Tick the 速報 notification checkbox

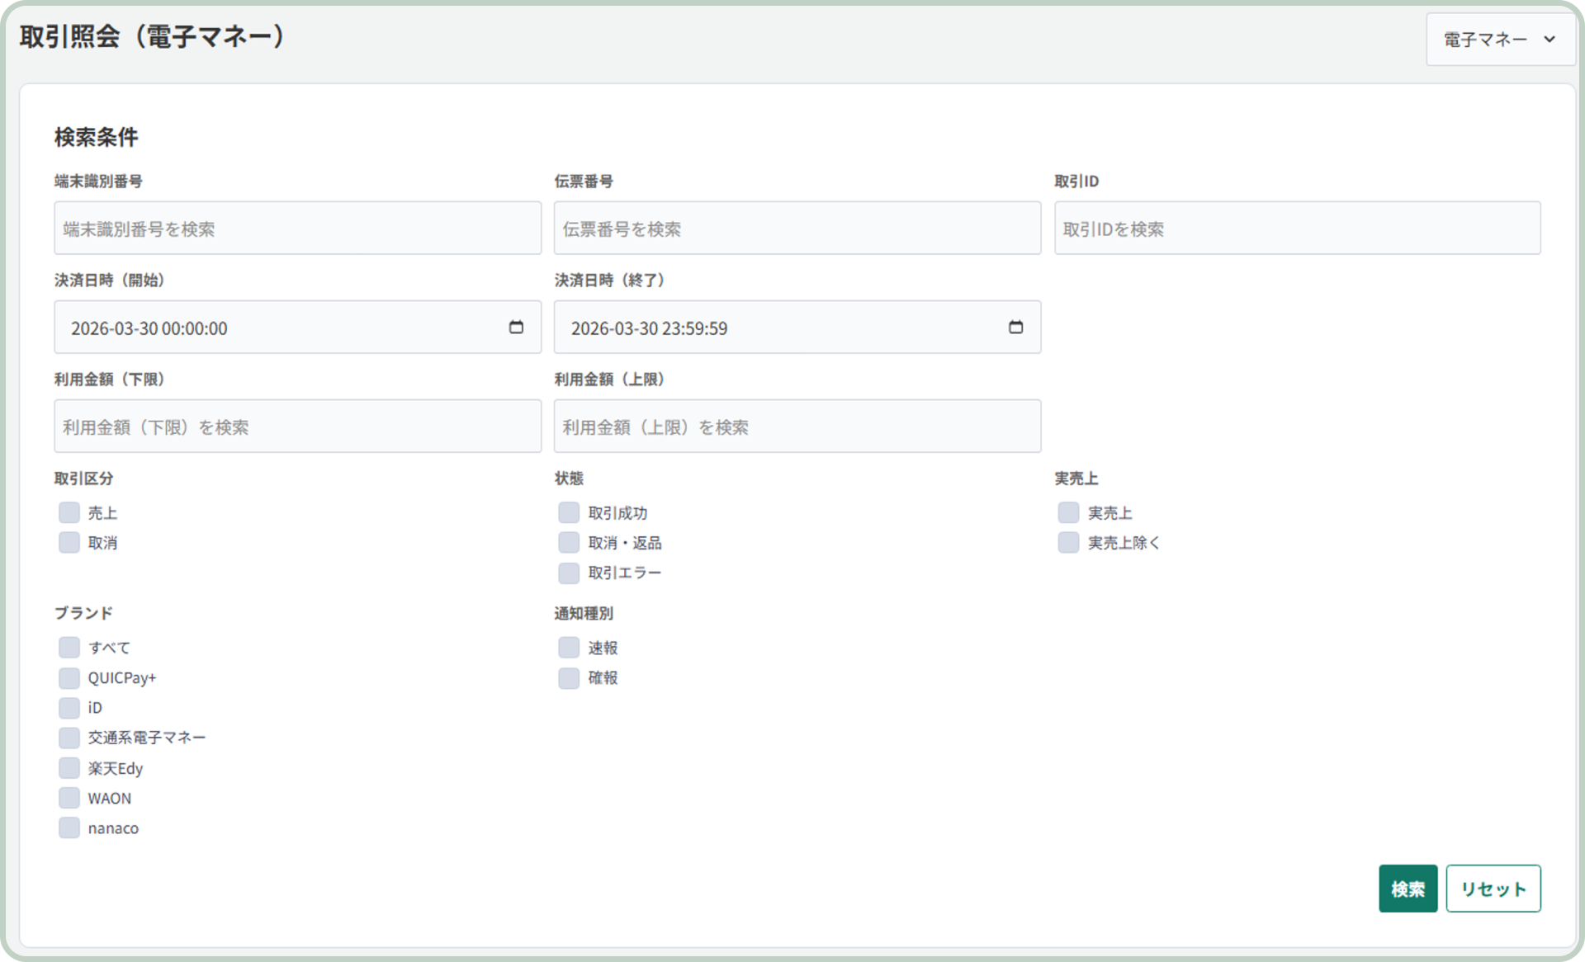click(x=569, y=648)
